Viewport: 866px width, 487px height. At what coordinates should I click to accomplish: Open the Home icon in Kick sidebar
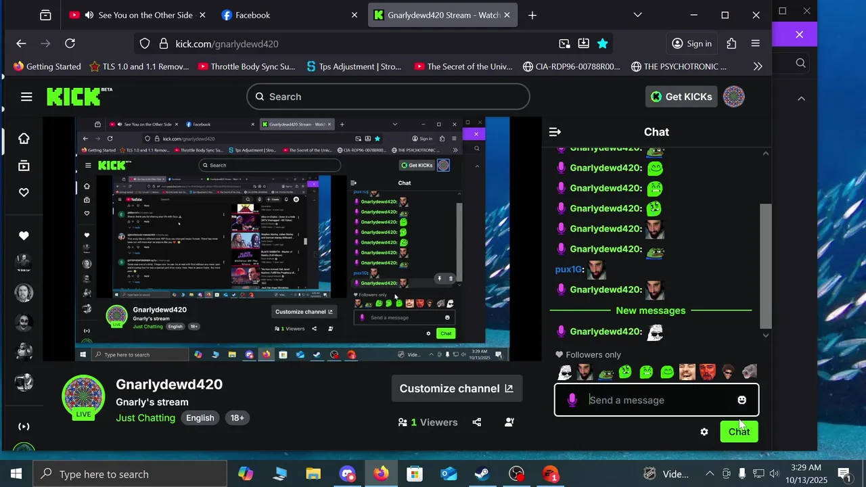[24, 139]
